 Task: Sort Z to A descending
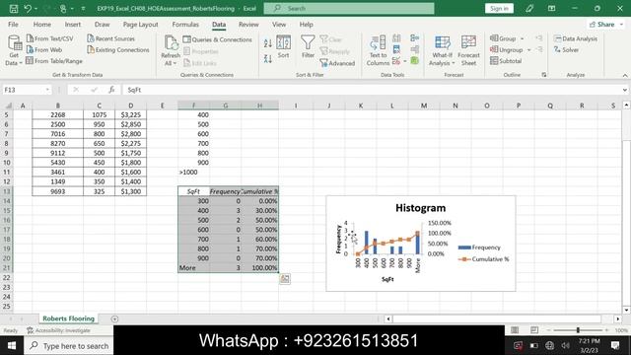(267, 59)
